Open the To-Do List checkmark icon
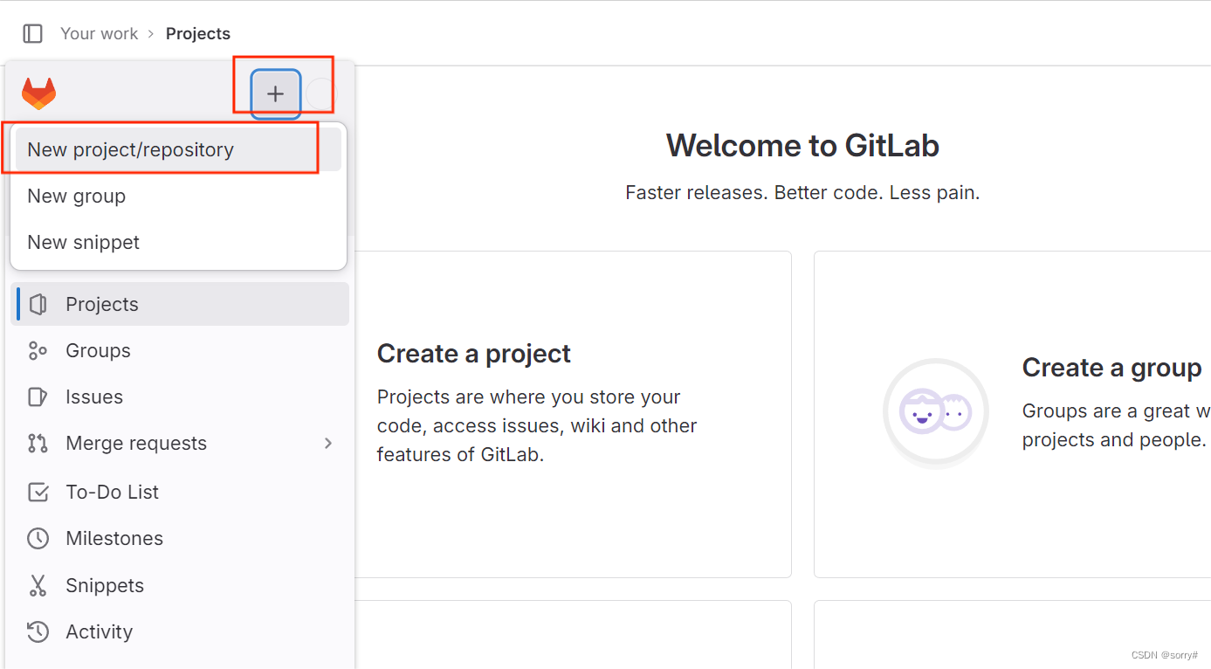 click(x=38, y=492)
